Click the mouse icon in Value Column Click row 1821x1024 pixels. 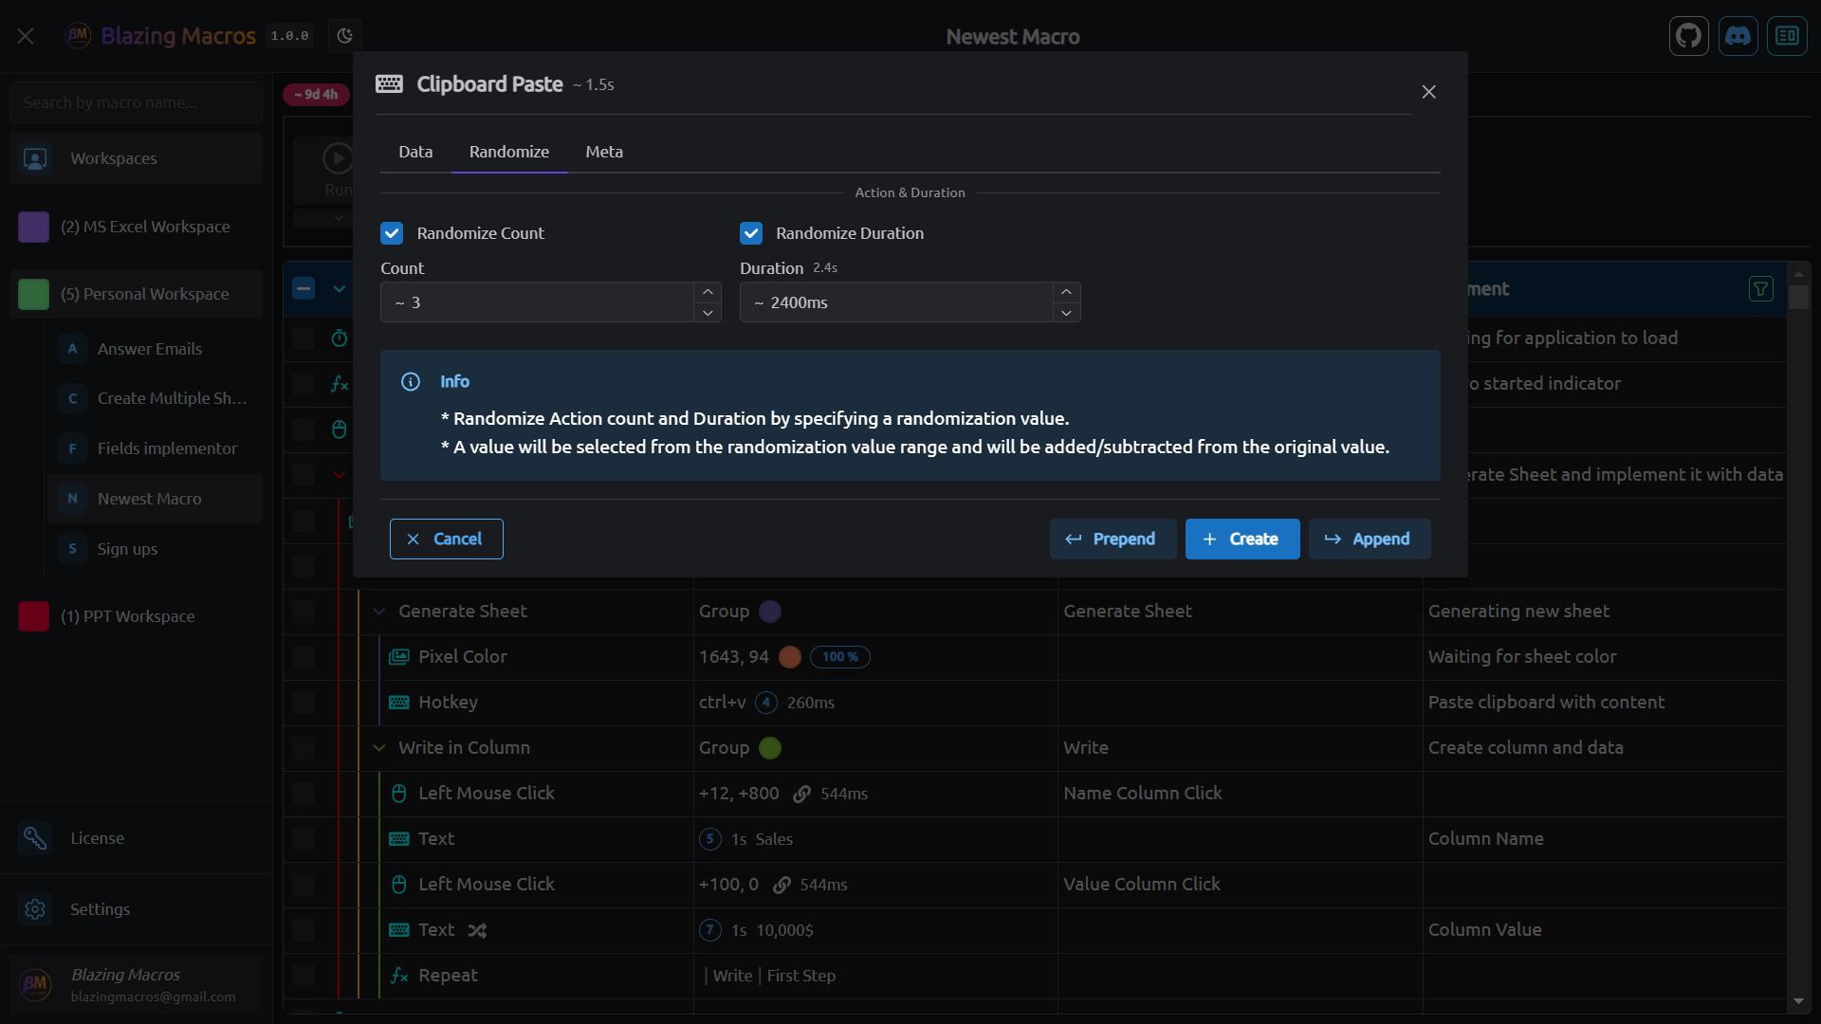(x=399, y=885)
